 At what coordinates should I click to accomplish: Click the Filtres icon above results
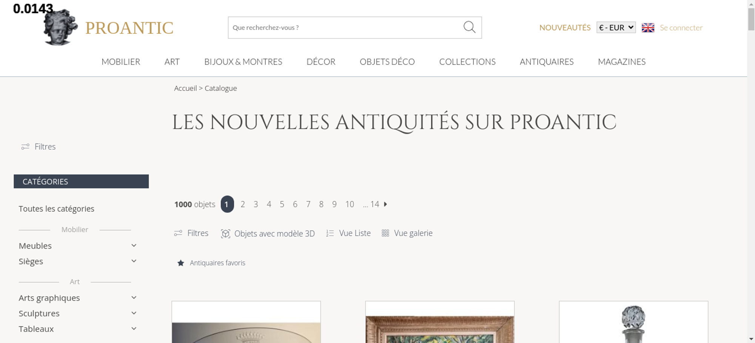(178, 233)
